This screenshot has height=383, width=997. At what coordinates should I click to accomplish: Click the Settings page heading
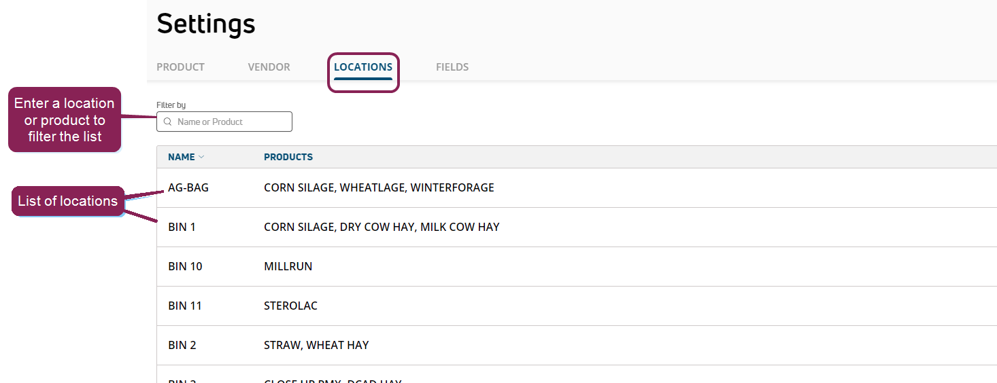point(206,24)
